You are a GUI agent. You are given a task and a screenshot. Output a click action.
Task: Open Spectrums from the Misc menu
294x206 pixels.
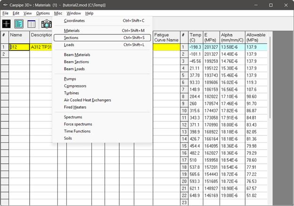point(102,117)
